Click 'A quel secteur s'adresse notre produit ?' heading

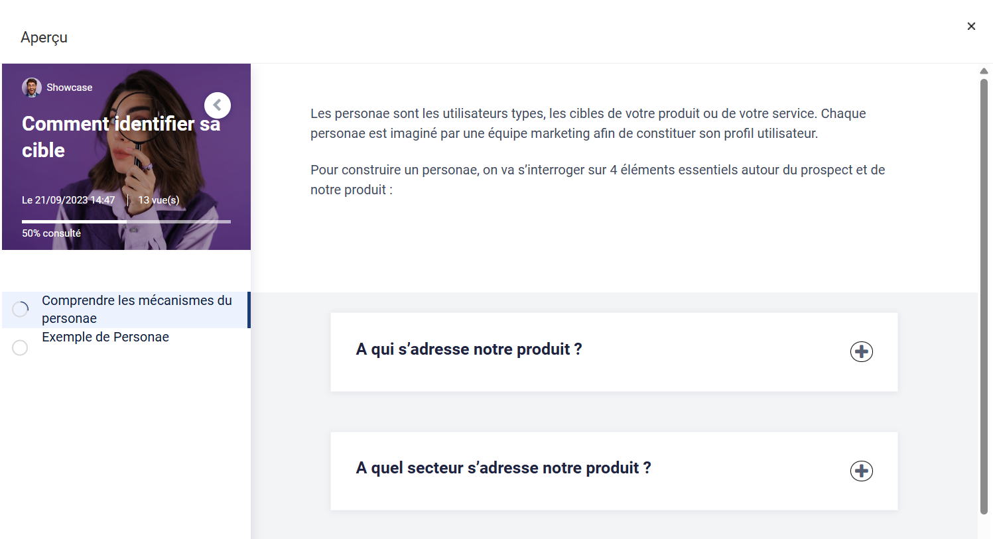[503, 468]
